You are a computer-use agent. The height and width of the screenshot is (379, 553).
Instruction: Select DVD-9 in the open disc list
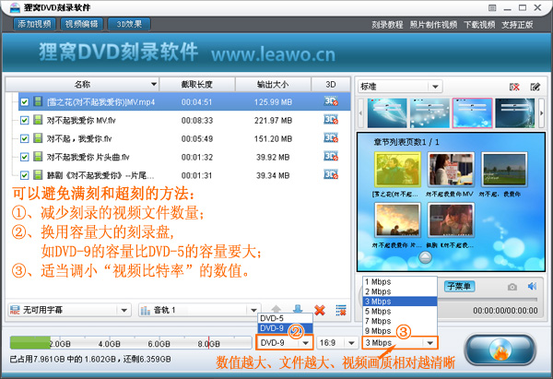click(285, 328)
